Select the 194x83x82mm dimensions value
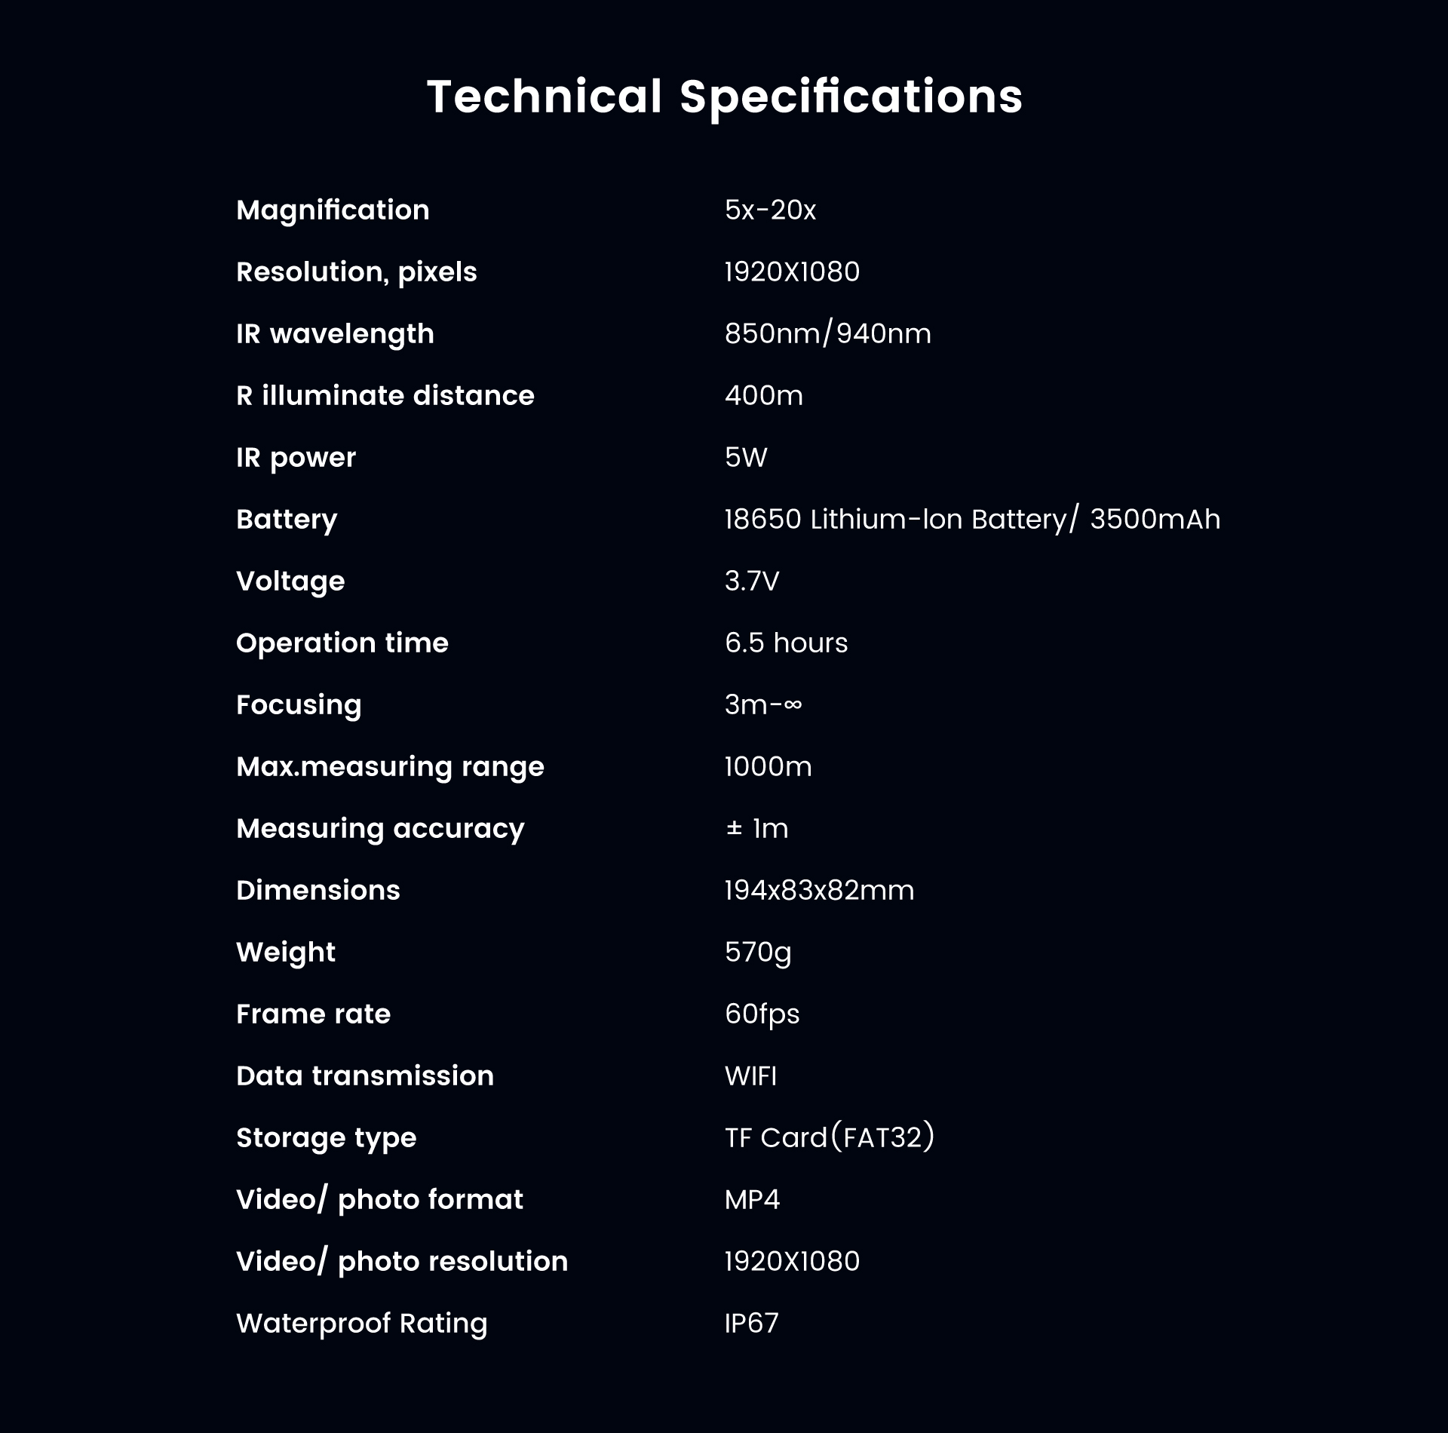1448x1433 pixels. point(819,890)
